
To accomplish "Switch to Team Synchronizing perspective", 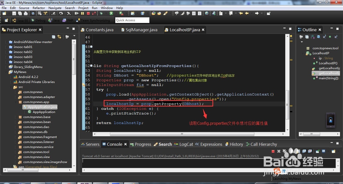I will coord(93,20).
